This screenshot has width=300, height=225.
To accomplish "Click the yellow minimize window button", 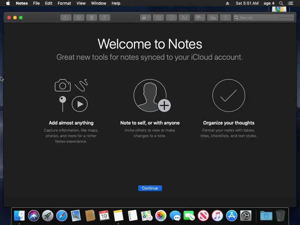I will (x=15, y=18).
